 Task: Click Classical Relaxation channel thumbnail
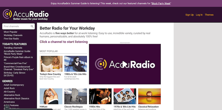point(150,96)
